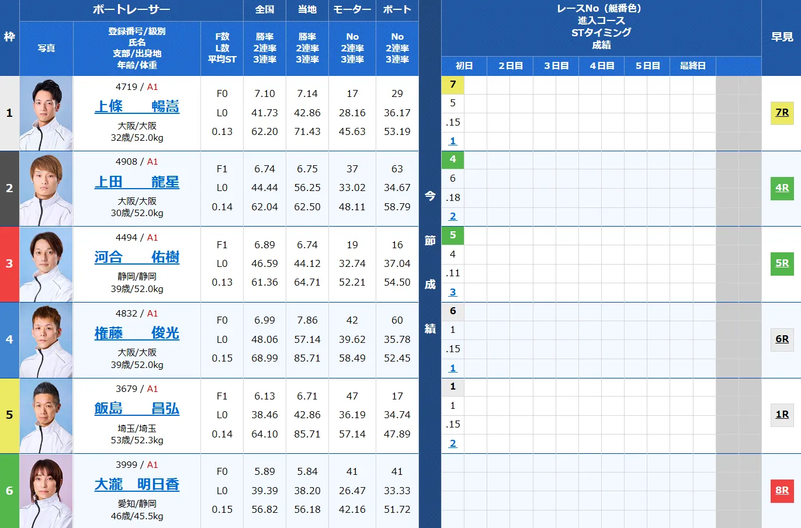Click the 初日 column header
The width and height of the screenshot is (801, 528).
point(464,66)
